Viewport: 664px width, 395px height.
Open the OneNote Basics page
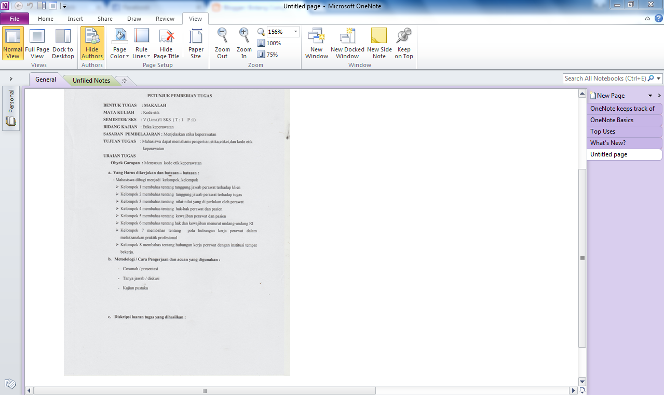click(x=625, y=120)
